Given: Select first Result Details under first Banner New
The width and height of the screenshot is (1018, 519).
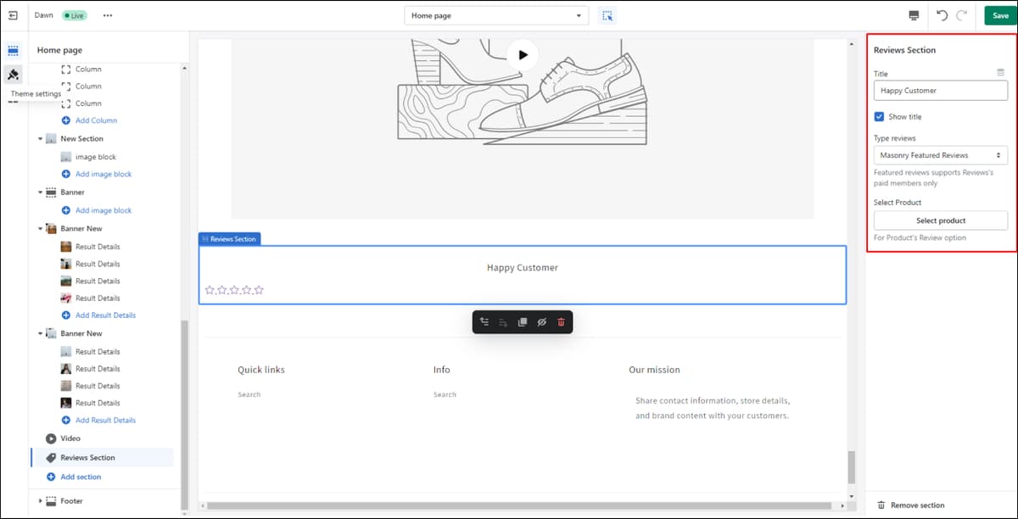Looking at the screenshot, I should tap(98, 247).
